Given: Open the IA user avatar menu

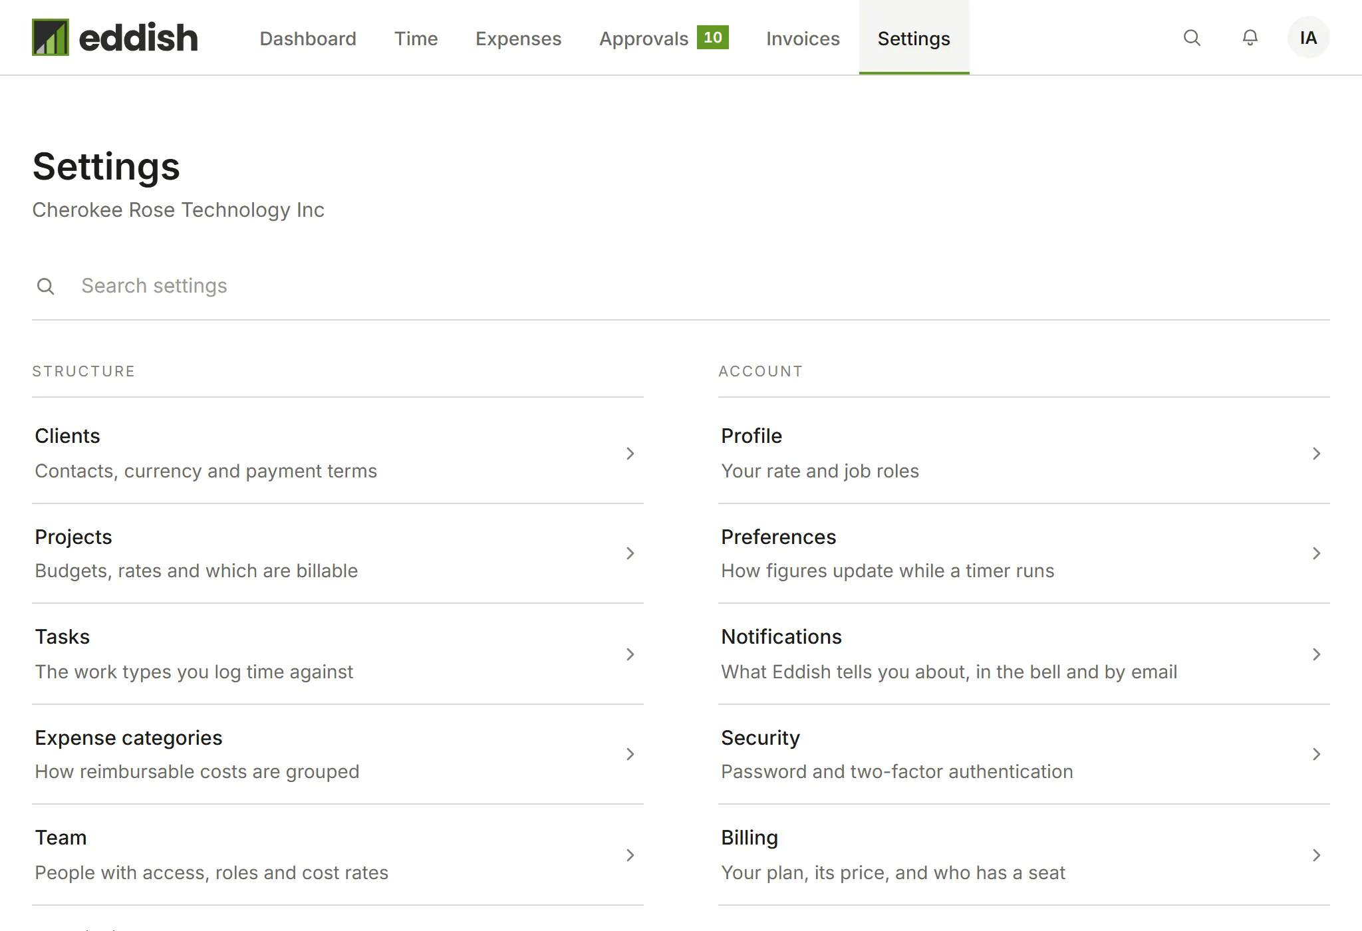Looking at the screenshot, I should (1308, 38).
